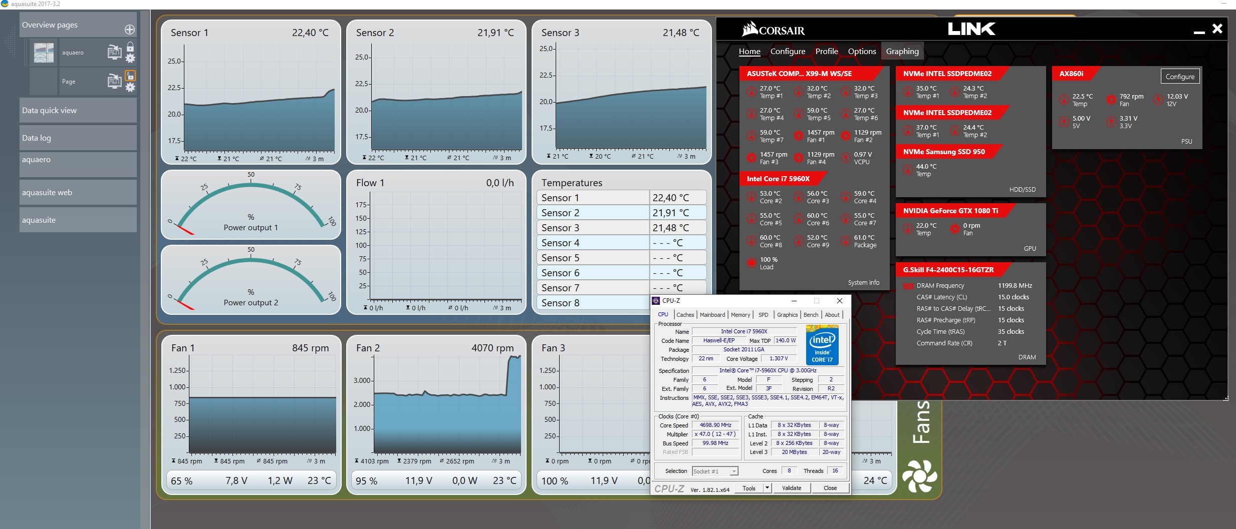Open settings gear for Page entry

point(130,88)
